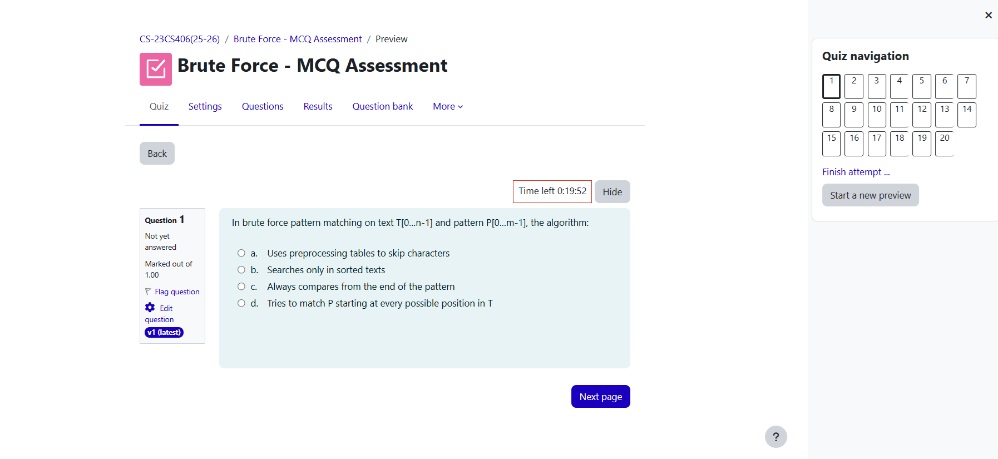Select option a about preprocessing tables
Viewport: 998px width, 459px height.
(x=241, y=253)
